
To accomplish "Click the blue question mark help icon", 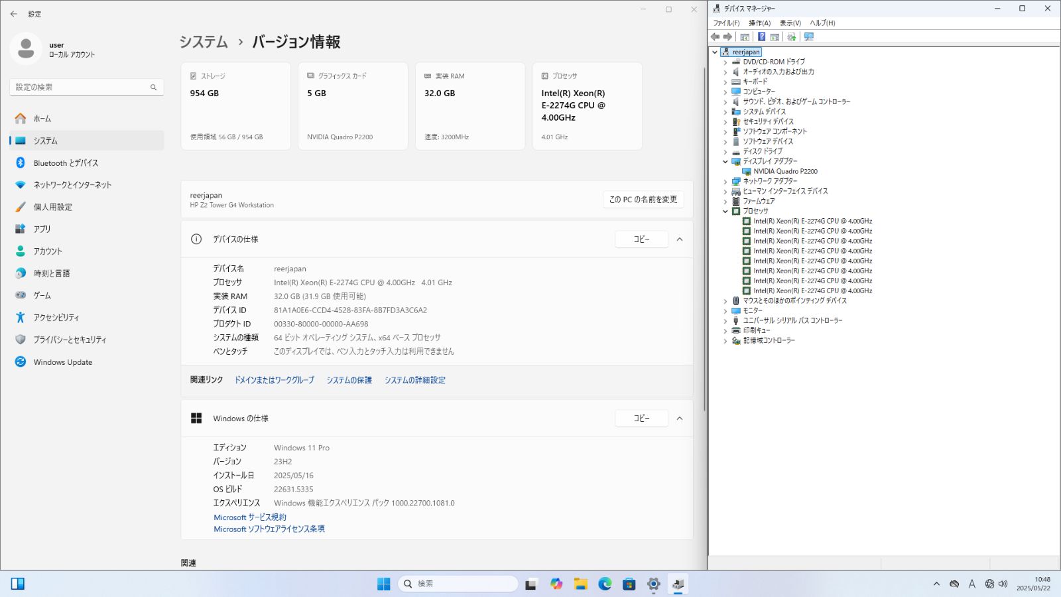I will coord(762,37).
